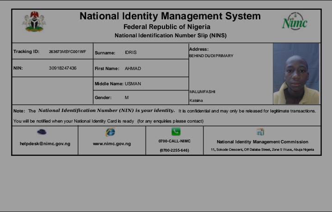Click the Surname field value
The width and height of the screenshot is (332, 212).
pyautogui.click(x=131, y=53)
